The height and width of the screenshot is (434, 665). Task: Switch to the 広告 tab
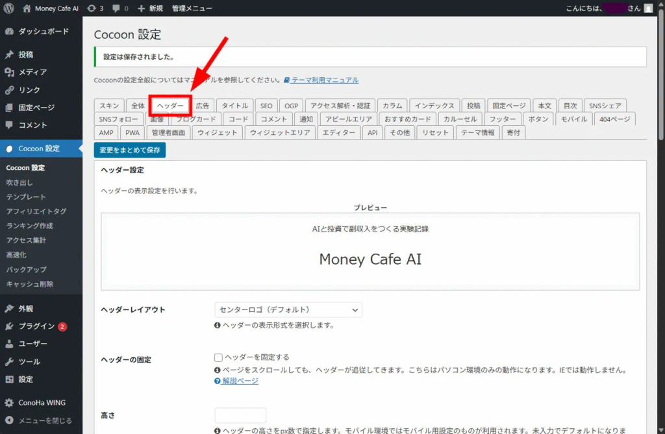coord(203,106)
